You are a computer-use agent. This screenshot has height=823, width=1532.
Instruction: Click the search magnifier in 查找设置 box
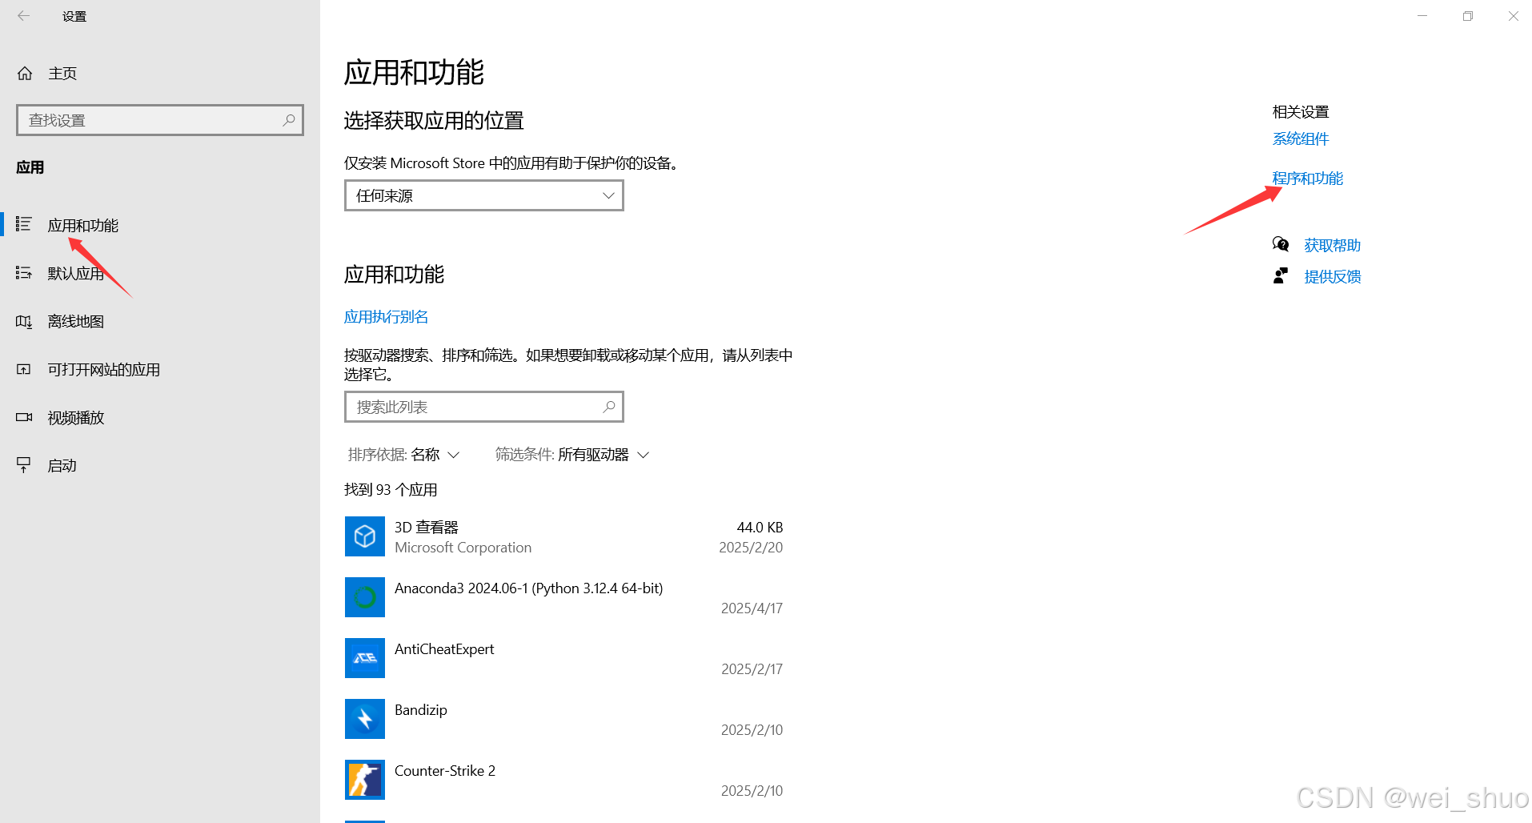coord(289,120)
